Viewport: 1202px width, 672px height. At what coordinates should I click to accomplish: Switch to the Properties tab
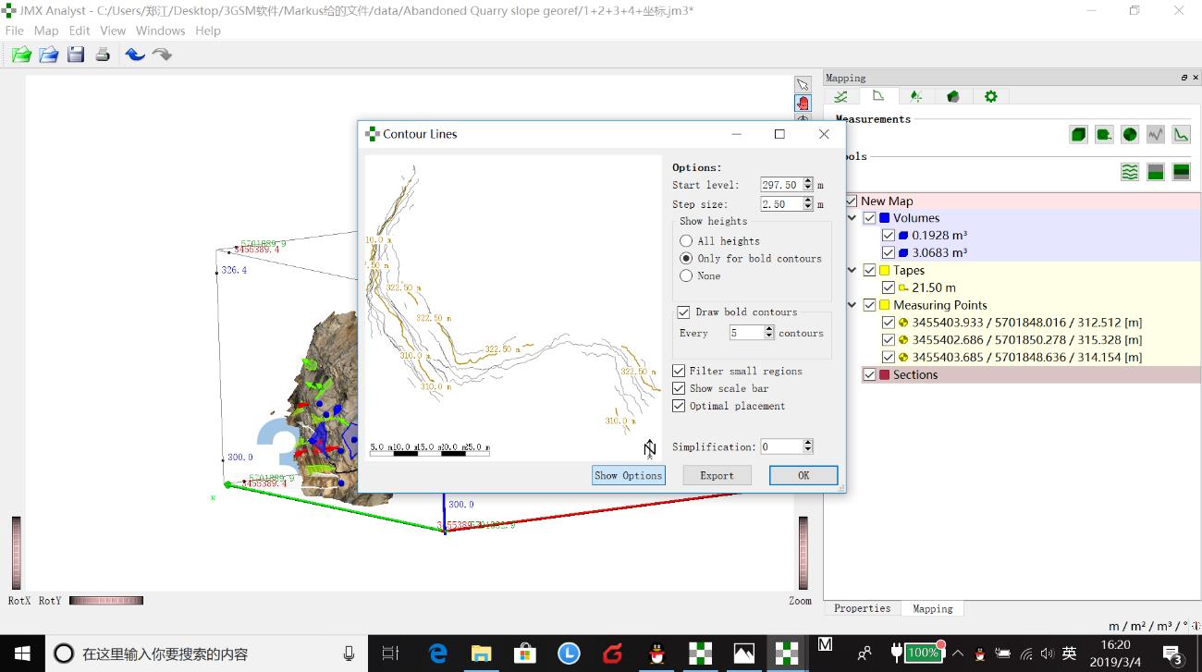coord(862,608)
